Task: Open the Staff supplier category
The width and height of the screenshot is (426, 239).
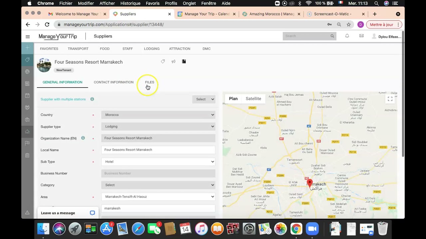Action: coord(127,49)
